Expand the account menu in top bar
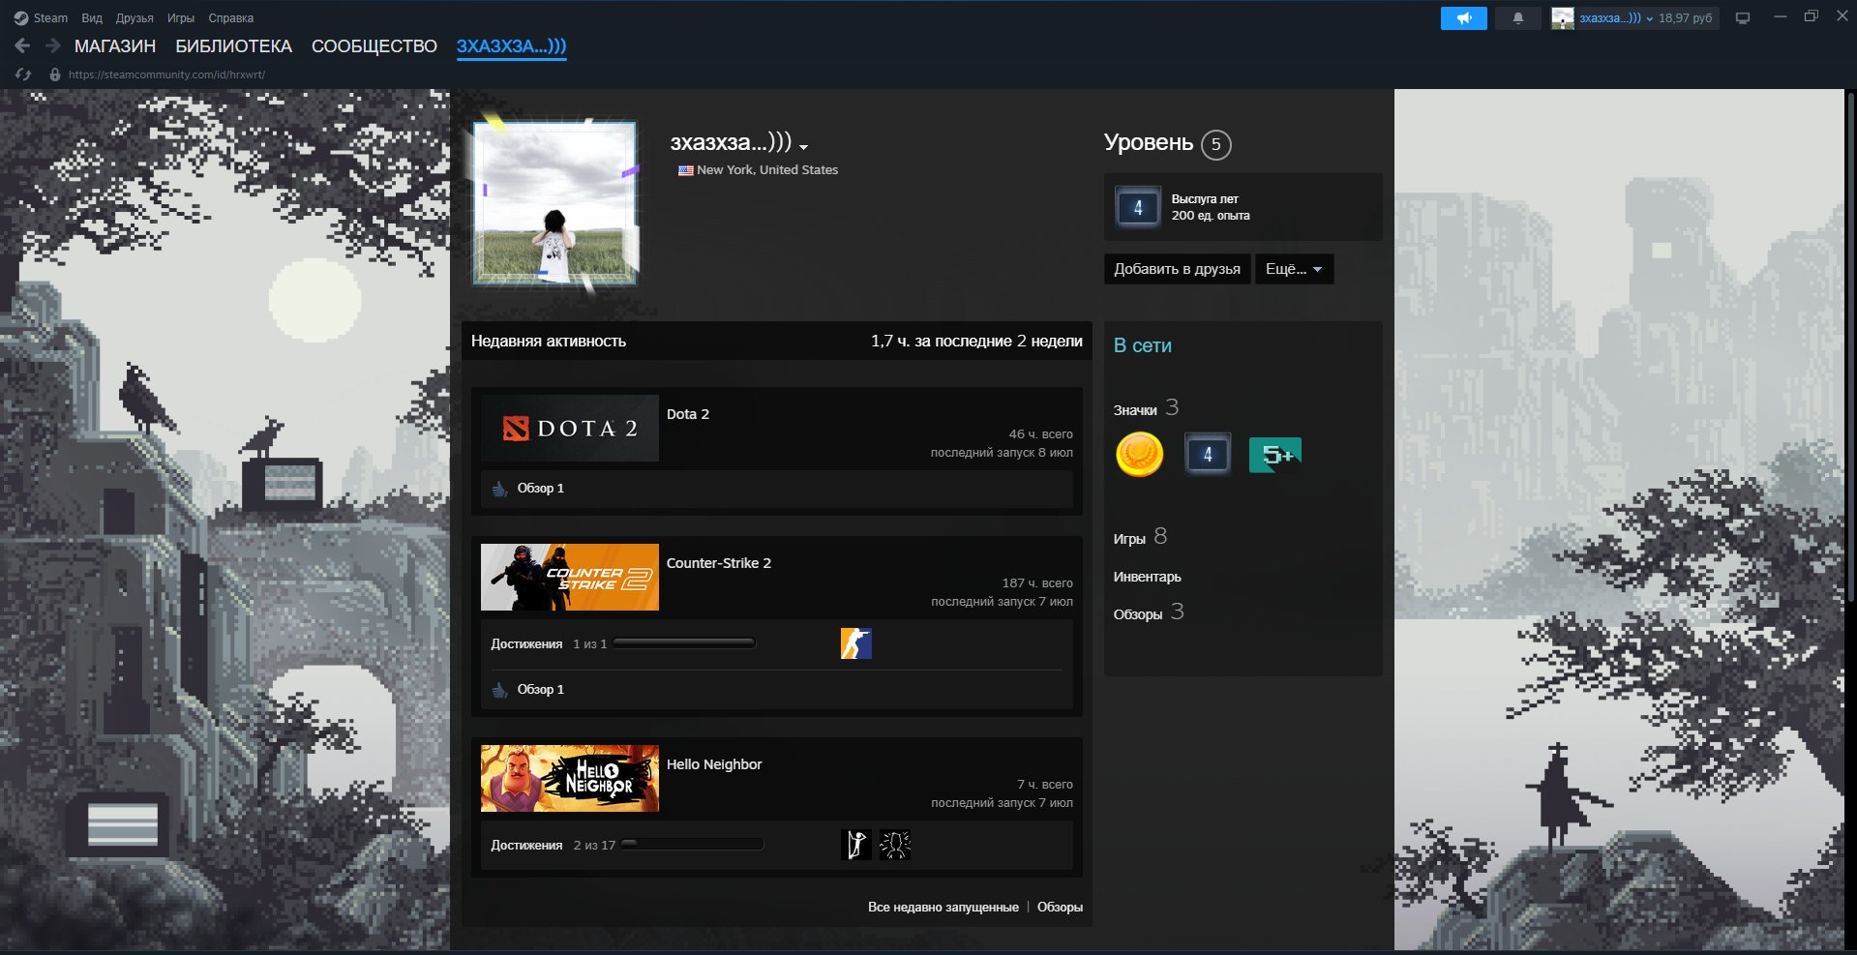 pos(1633,18)
